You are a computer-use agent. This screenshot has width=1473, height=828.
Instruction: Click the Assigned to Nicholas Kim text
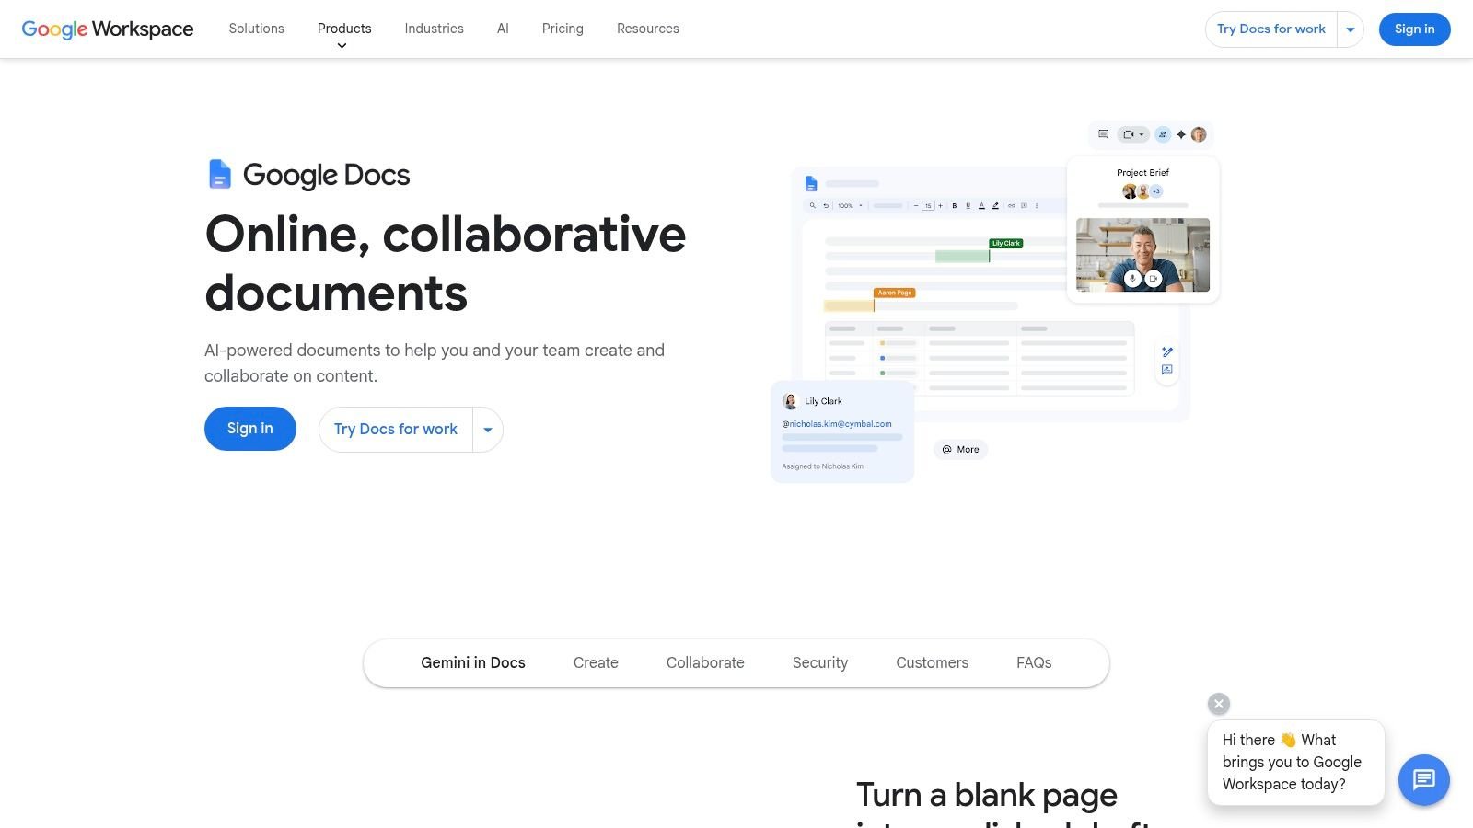point(823,466)
